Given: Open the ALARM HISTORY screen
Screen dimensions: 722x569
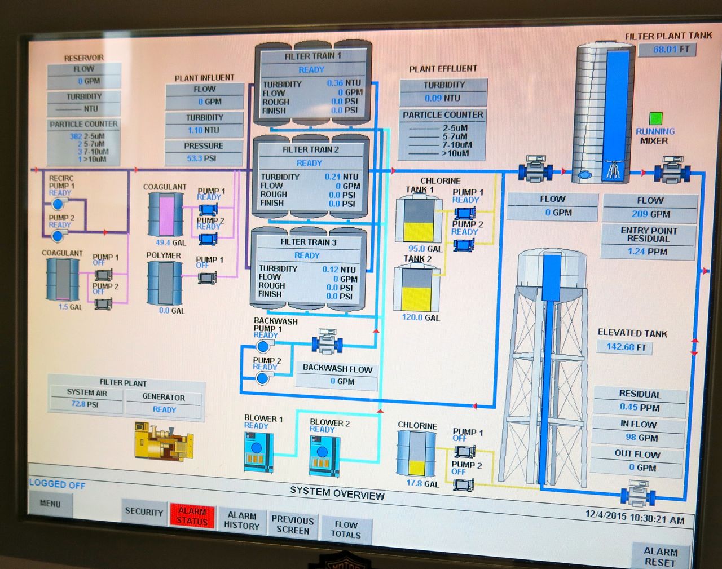Looking at the screenshot, I should tap(241, 521).
